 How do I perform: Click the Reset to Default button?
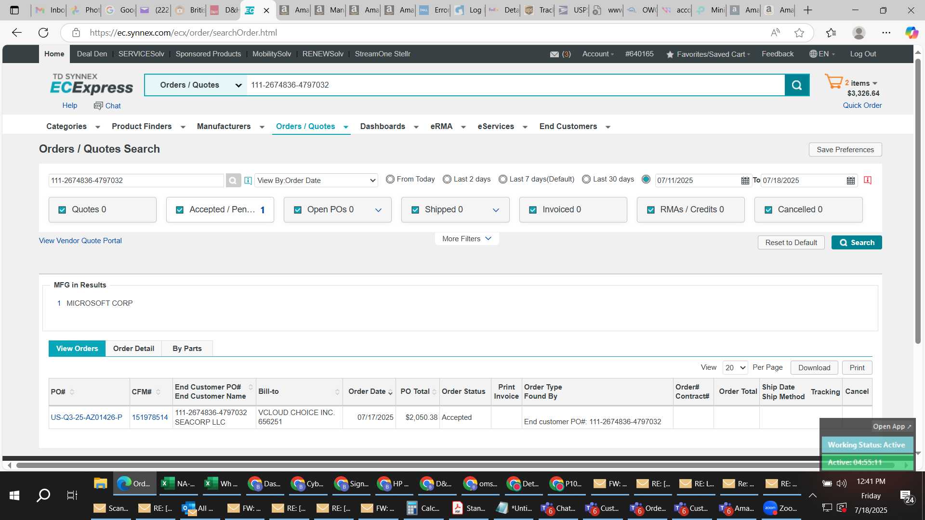point(791,243)
